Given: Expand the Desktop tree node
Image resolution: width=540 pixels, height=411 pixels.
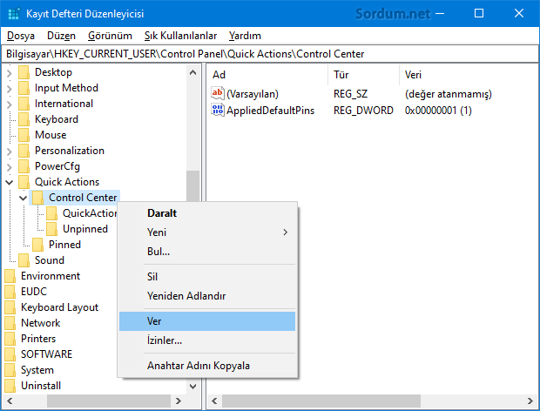Looking at the screenshot, I should pos(10,73).
